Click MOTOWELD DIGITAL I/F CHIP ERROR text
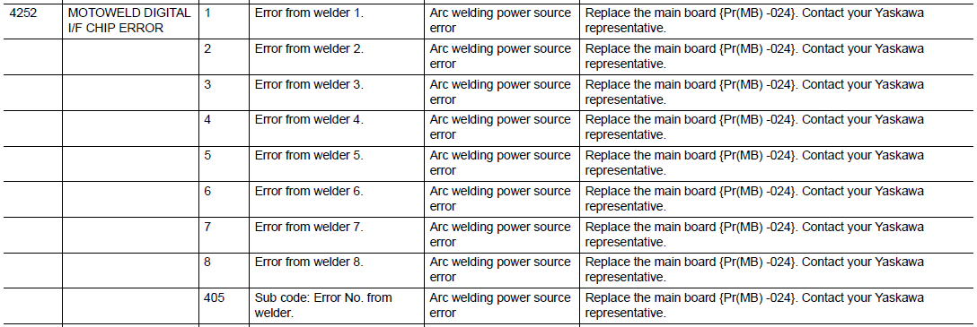The height and width of the screenshot is (327, 977). (129, 21)
